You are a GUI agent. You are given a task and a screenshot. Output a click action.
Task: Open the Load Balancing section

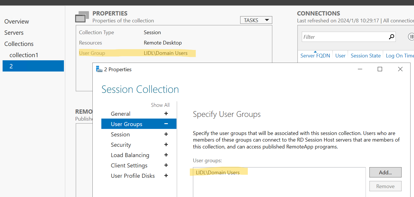[130, 155]
